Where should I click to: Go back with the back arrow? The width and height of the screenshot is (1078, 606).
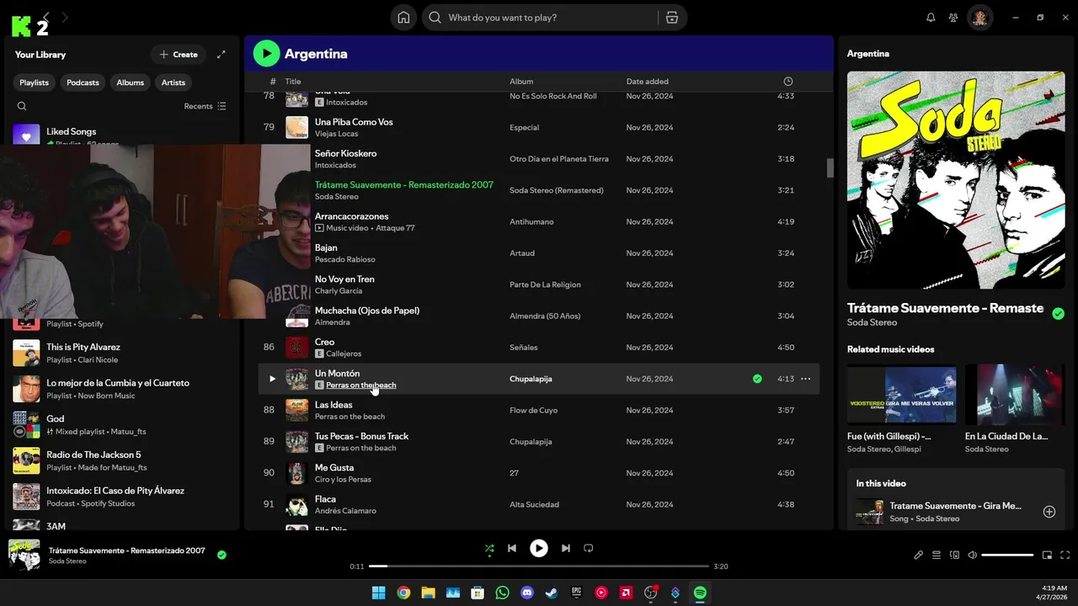click(46, 17)
